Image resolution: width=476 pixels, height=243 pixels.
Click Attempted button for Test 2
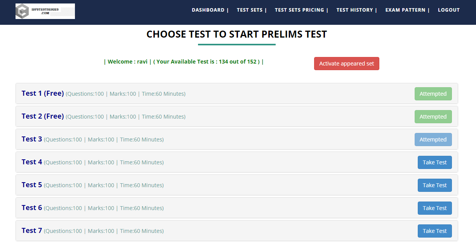[x=433, y=117]
